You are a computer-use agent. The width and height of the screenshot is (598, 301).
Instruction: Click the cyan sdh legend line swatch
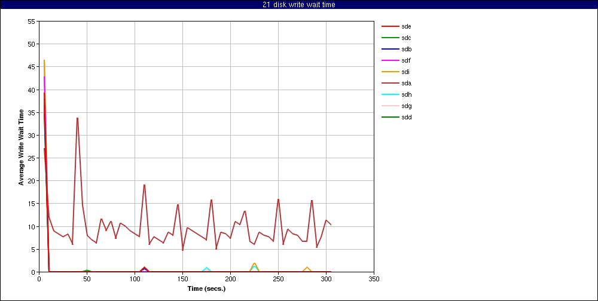(x=390, y=94)
